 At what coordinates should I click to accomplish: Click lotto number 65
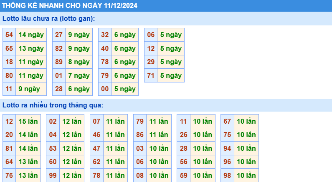coord(9,48)
